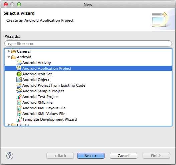The width and height of the screenshot is (176, 165).
Task: Click the Android Object icon
Action: (19, 80)
